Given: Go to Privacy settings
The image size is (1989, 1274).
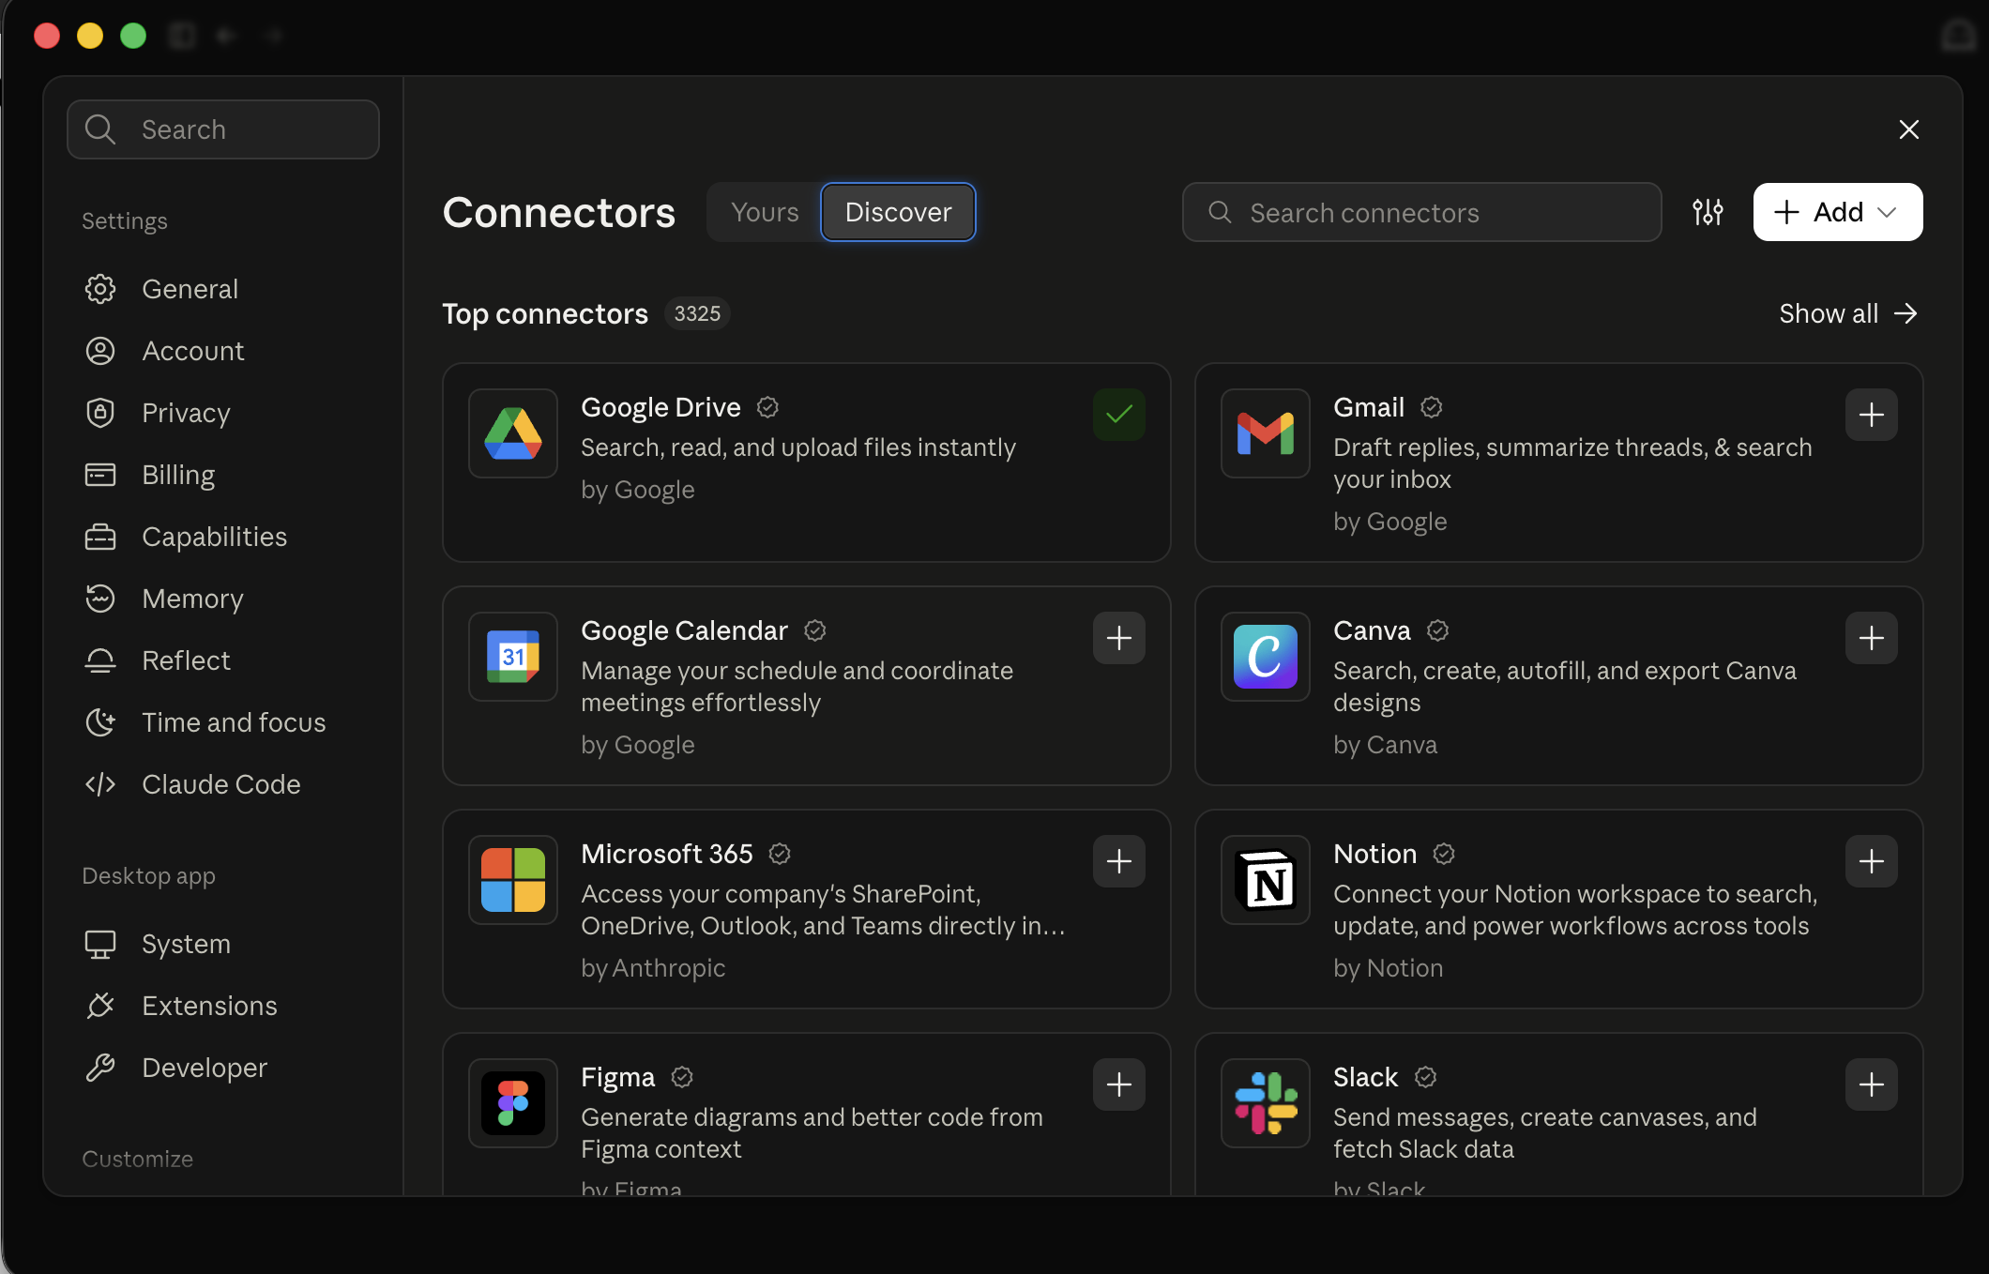Looking at the screenshot, I should pyautogui.click(x=223, y=413).
